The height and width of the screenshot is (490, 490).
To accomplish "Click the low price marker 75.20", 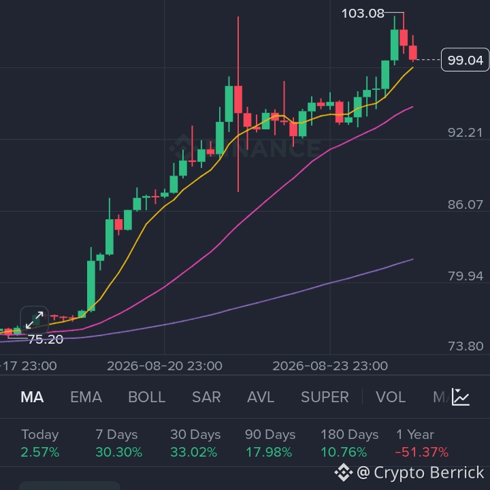I will click(46, 340).
